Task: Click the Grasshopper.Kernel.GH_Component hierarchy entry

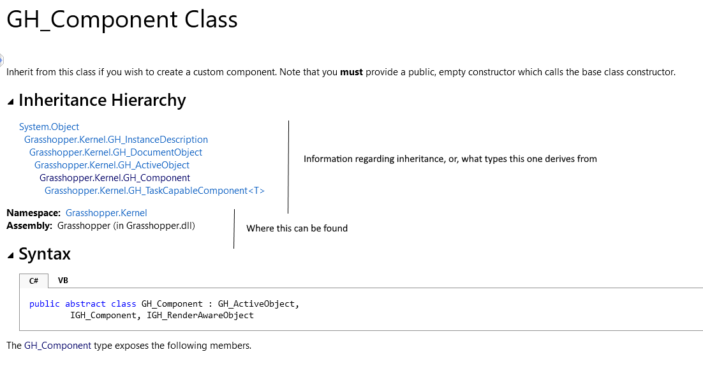Action: point(115,178)
